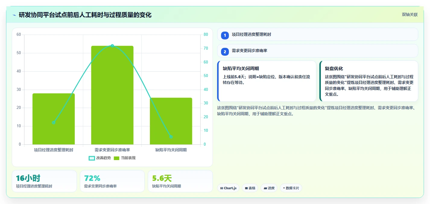Click the x-axis label 需求变更同步准确率
Image resolution: width=430 pixels, height=204 pixels.
pos(112,150)
